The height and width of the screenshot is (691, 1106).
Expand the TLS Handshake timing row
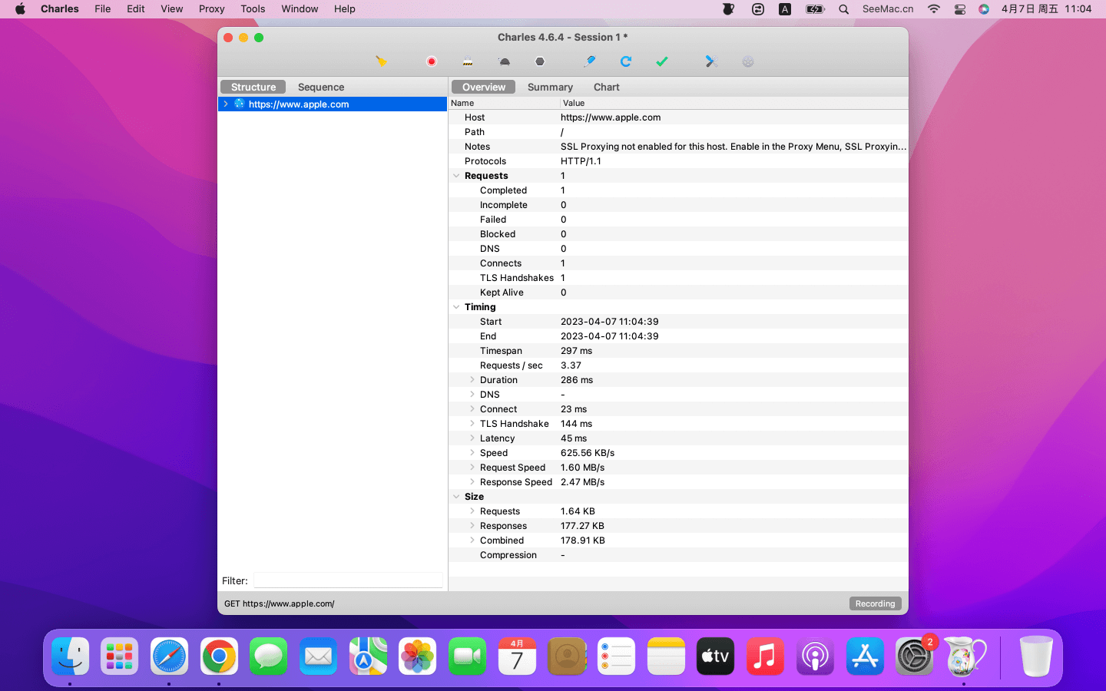(x=472, y=424)
